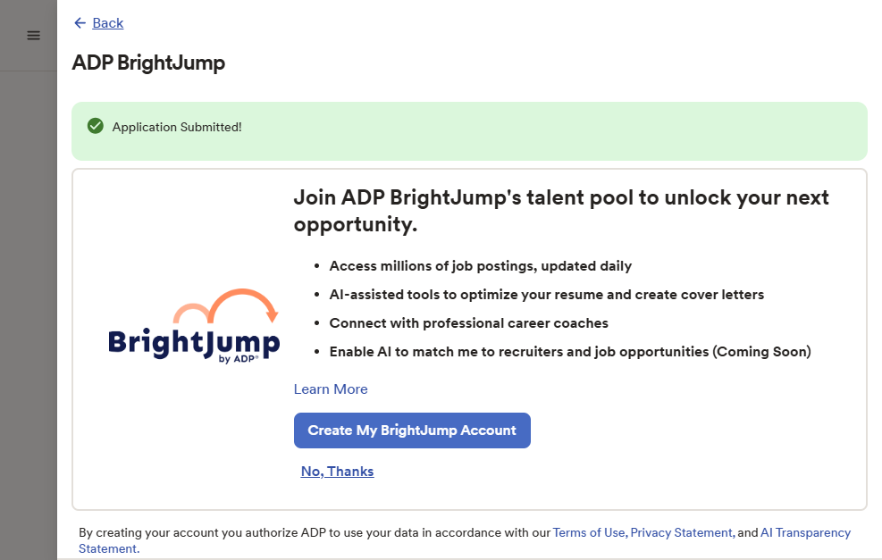Image resolution: width=882 pixels, height=560 pixels.
Task: Click the Access millions of job postings bullet
Action: [x=480, y=266]
